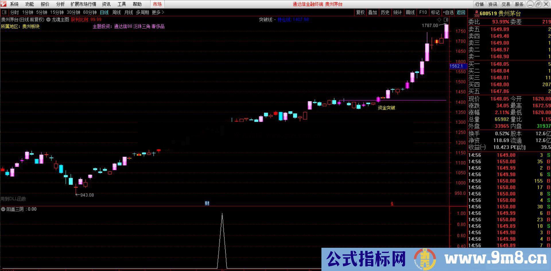This screenshot has width=551, height=271.
Task: Click the 通达信88 theme link
Action: pos(123,26)
